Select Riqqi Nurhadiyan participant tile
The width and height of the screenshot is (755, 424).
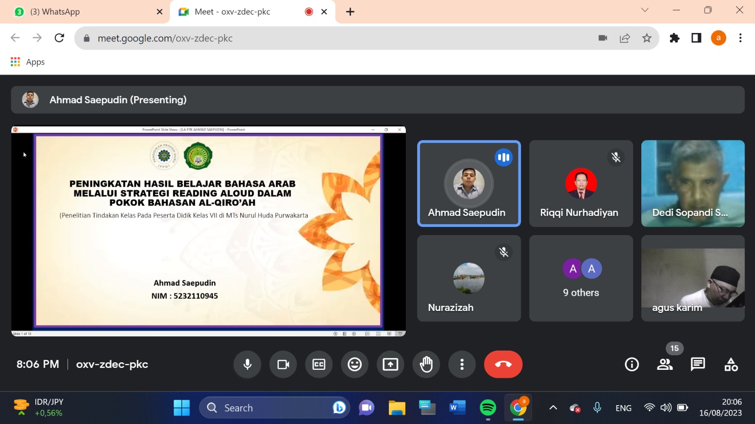[x=581, y=184]
